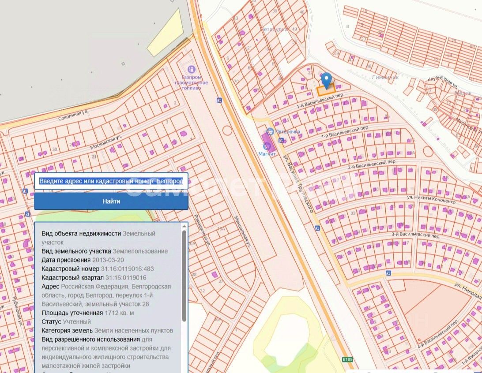Screen dimensions: 482x373
Task: Click the Найти search button
Action: (x=111, y=201)
